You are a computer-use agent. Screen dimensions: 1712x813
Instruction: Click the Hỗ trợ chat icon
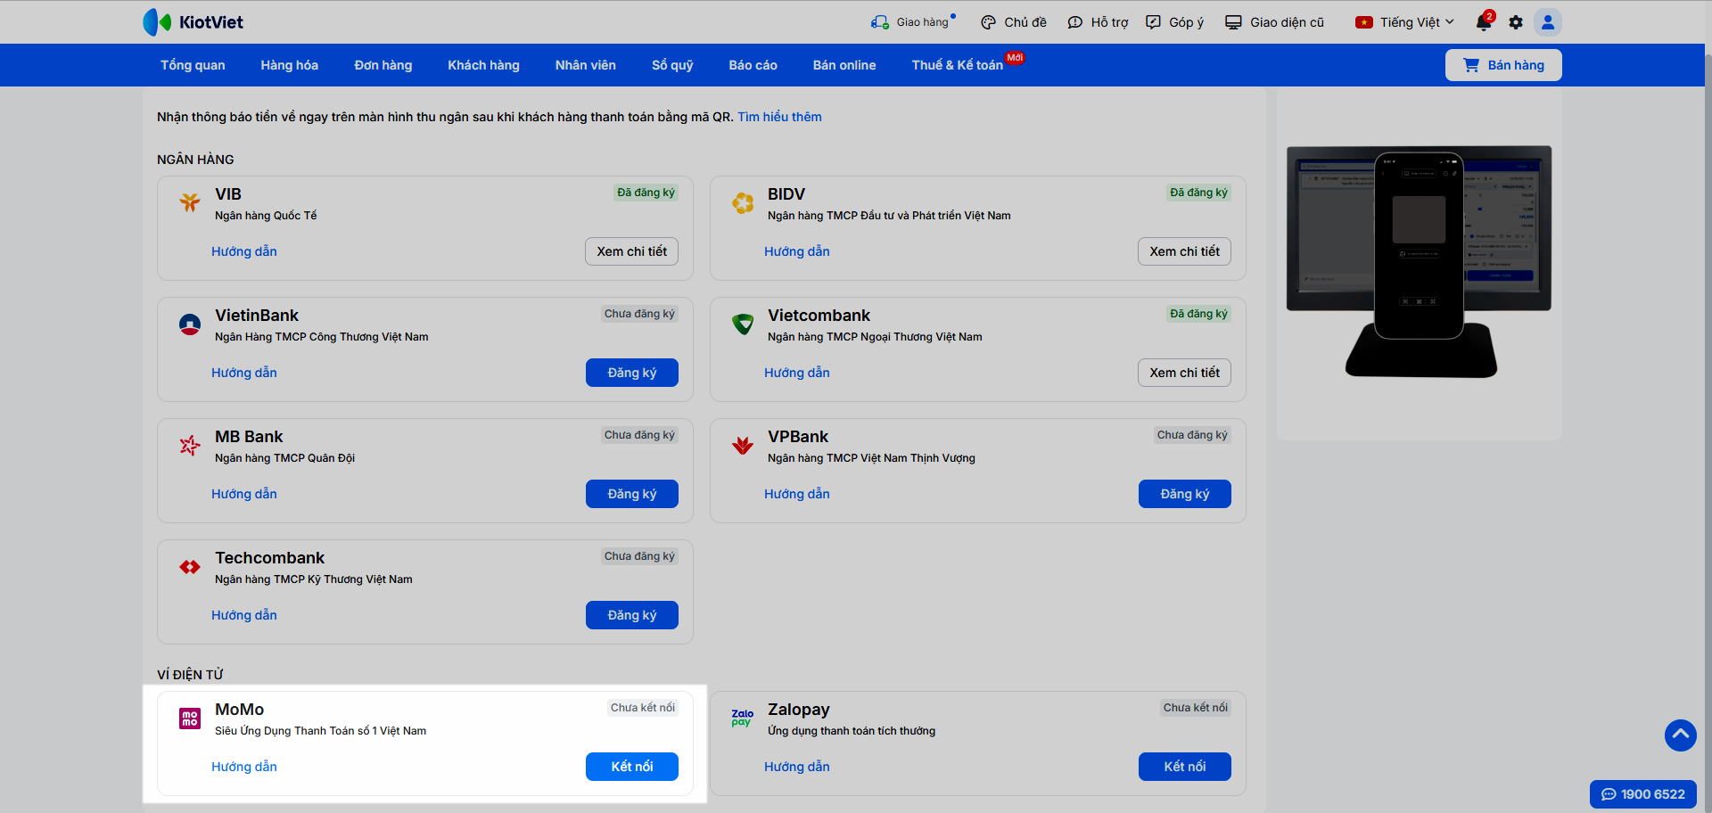1075,22
